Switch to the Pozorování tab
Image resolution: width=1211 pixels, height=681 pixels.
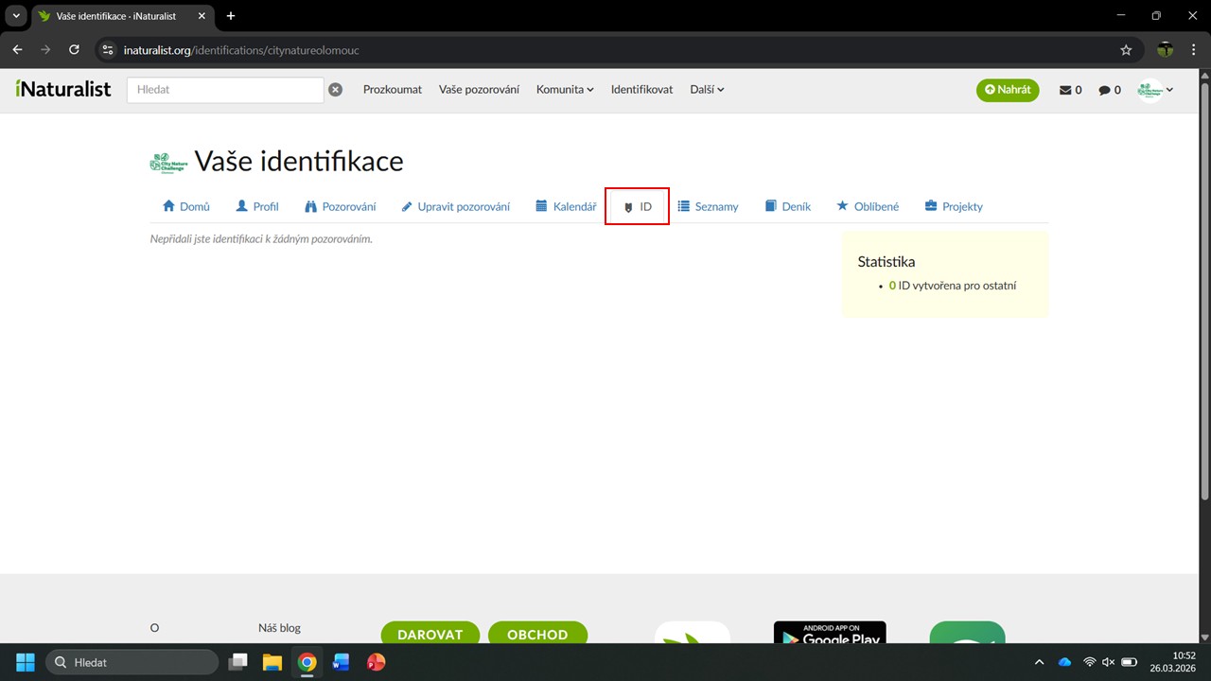tap(340, 206)
